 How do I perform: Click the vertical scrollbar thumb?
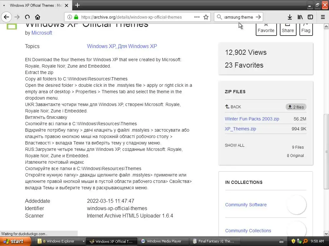pos(326,152)
